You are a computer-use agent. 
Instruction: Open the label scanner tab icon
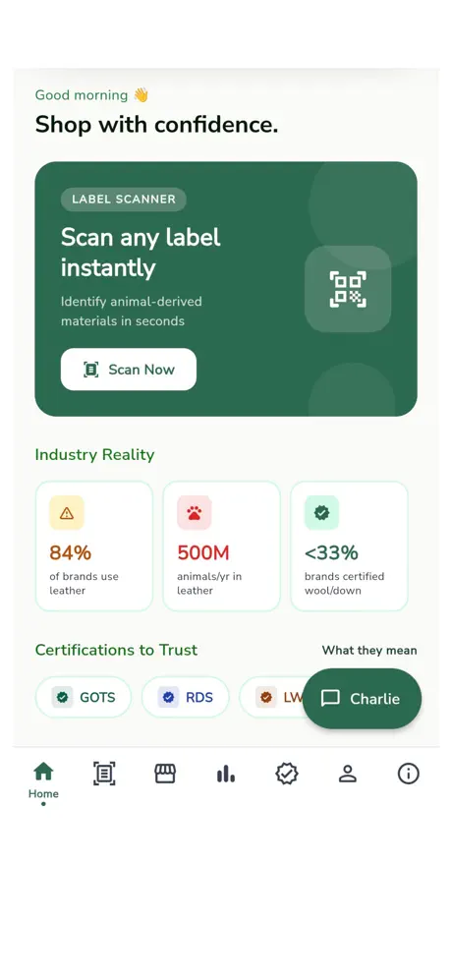(x=104, y=774)
